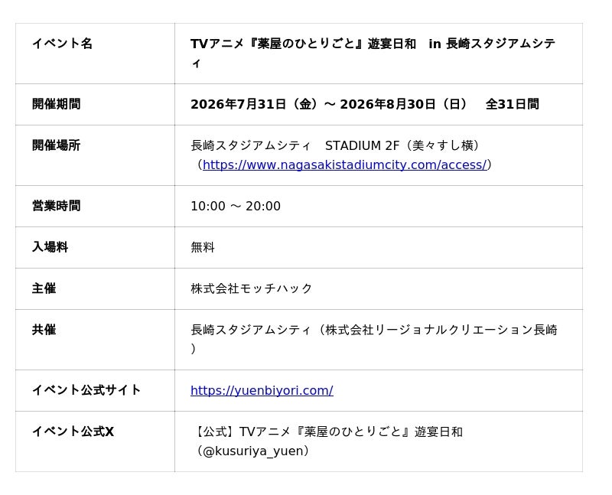Click the イベント公式サイト row label
This screenshot has width=612, height=495.
pos(86,390)
